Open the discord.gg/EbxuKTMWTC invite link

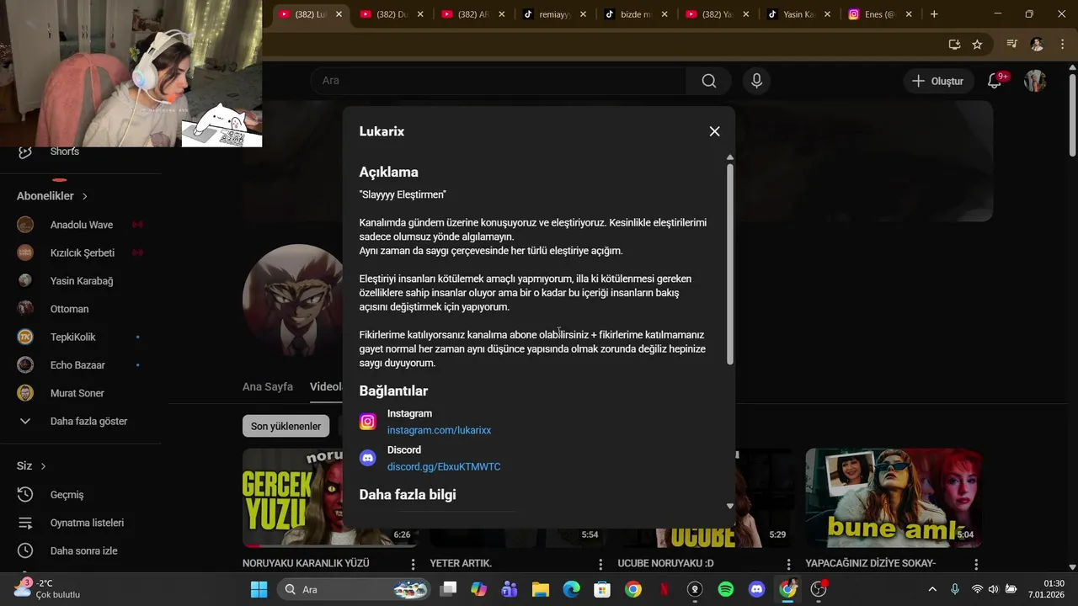click(444, 466)
